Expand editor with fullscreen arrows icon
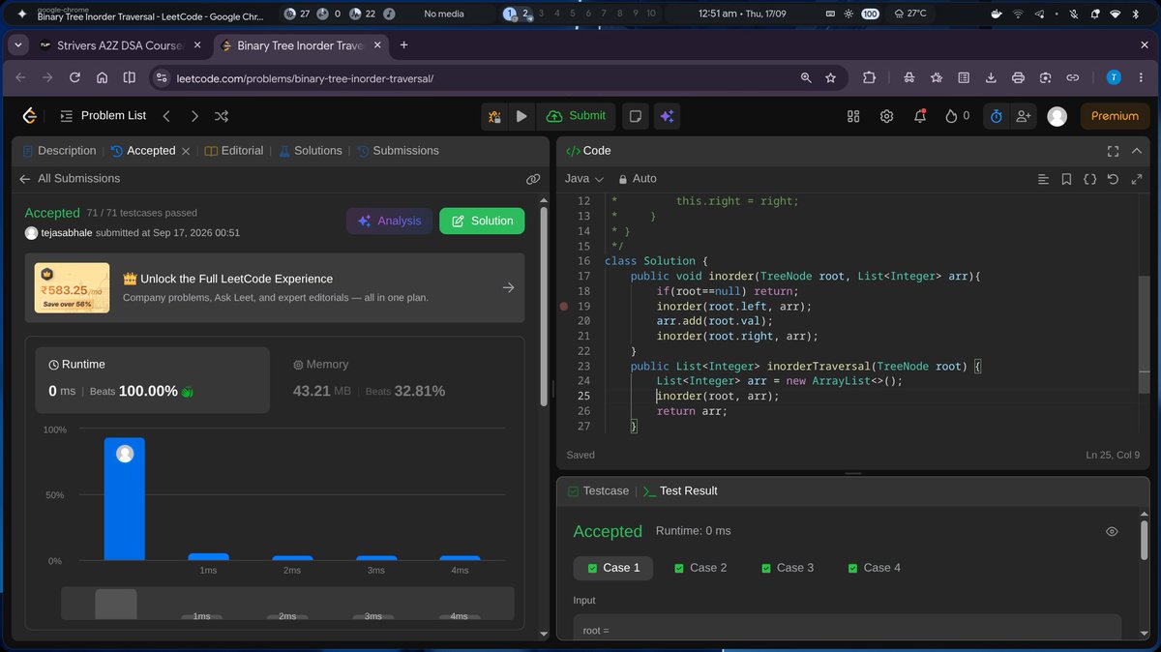Image resolution: width=1161 pixels, height=652 pixels. 1136,179
